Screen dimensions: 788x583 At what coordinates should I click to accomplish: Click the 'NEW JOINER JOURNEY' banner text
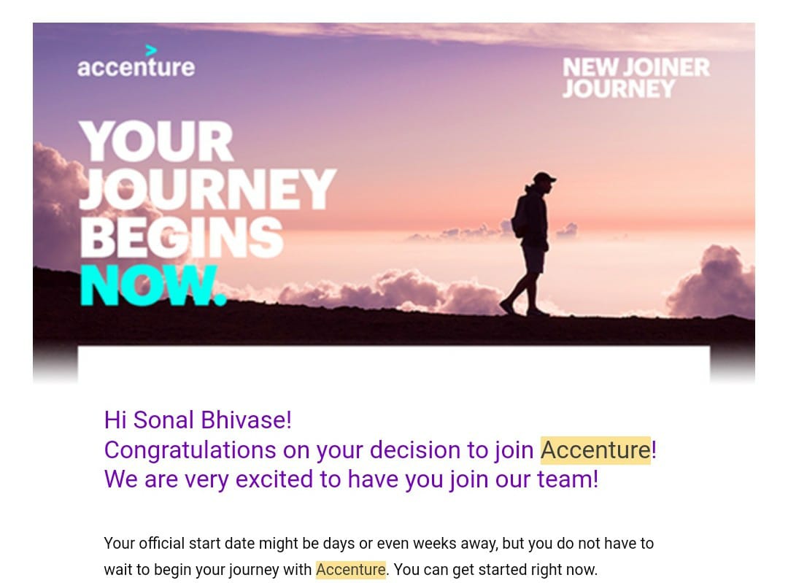tap(636, 78)
